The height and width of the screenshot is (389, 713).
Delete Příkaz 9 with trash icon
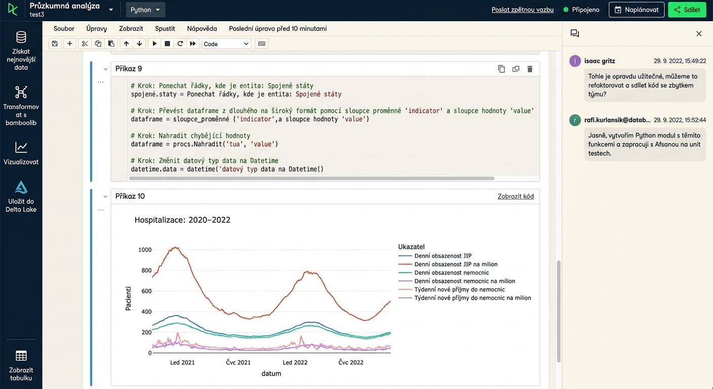pos(530,69)
